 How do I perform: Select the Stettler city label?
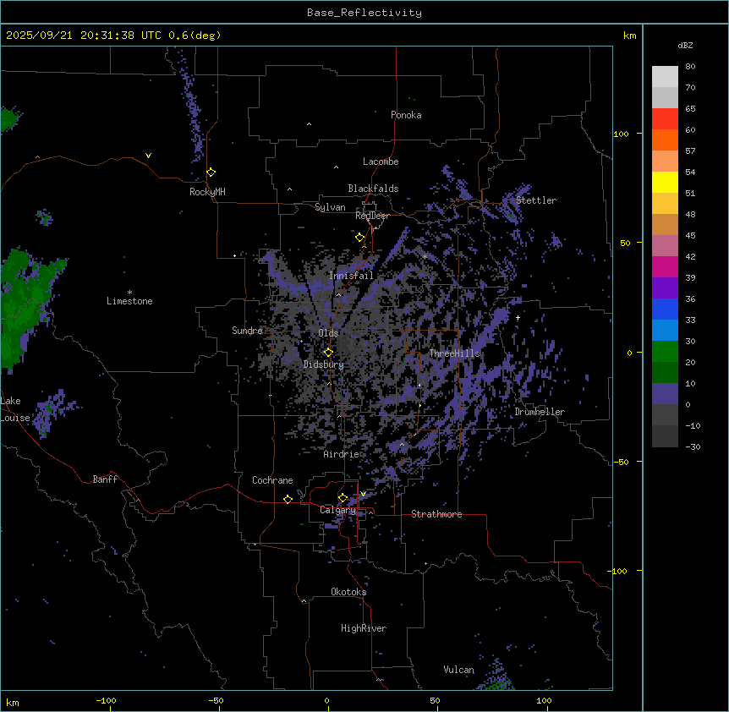[536, 200]
